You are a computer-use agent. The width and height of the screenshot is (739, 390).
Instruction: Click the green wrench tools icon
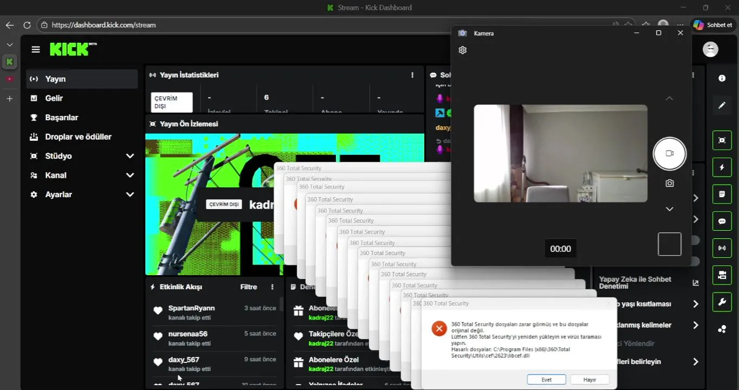(x=722, y=302)
